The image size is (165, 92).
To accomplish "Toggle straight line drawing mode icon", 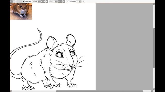I will tap(84, 2).
